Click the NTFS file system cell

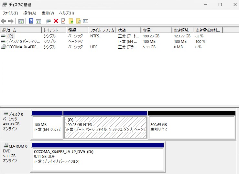pyautogui.click(x=95, y=36)
